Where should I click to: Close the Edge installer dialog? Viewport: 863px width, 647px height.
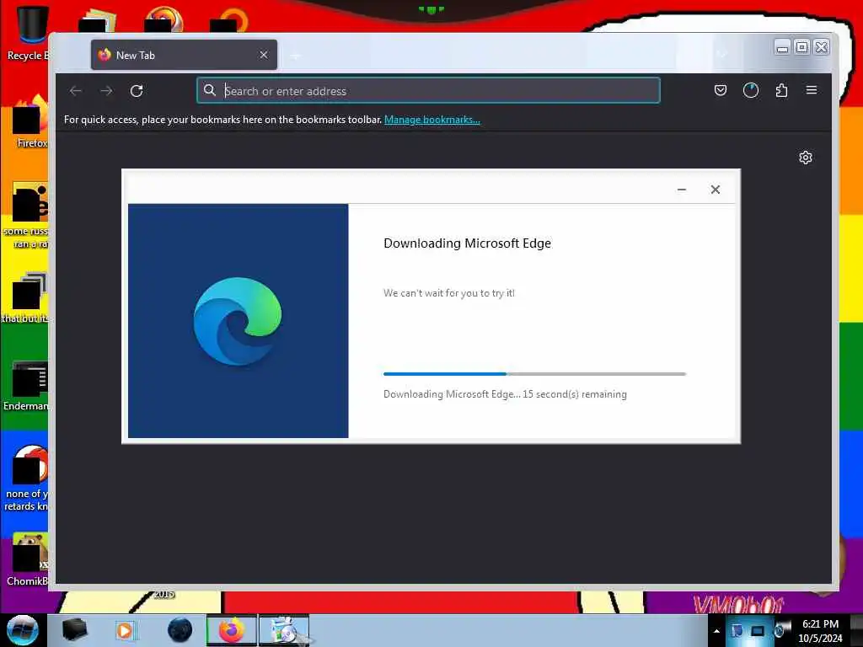pyautogui.click(x=715, y=190)
